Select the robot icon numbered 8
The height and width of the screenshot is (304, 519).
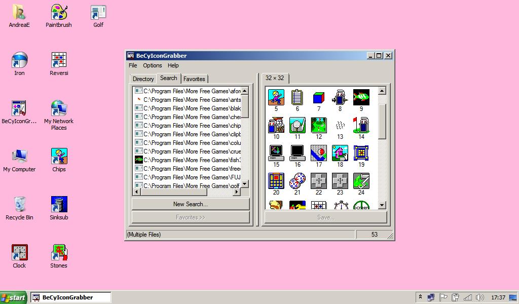[x=340, y=97]
